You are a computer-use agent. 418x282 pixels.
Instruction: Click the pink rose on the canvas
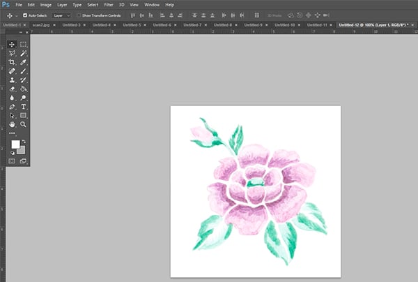click(260, 188)
